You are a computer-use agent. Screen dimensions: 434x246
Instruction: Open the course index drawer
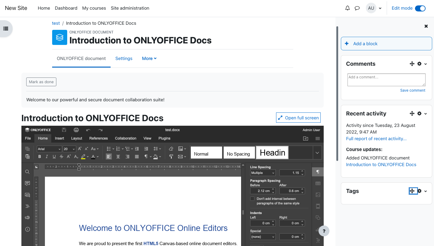coord(5,29)
